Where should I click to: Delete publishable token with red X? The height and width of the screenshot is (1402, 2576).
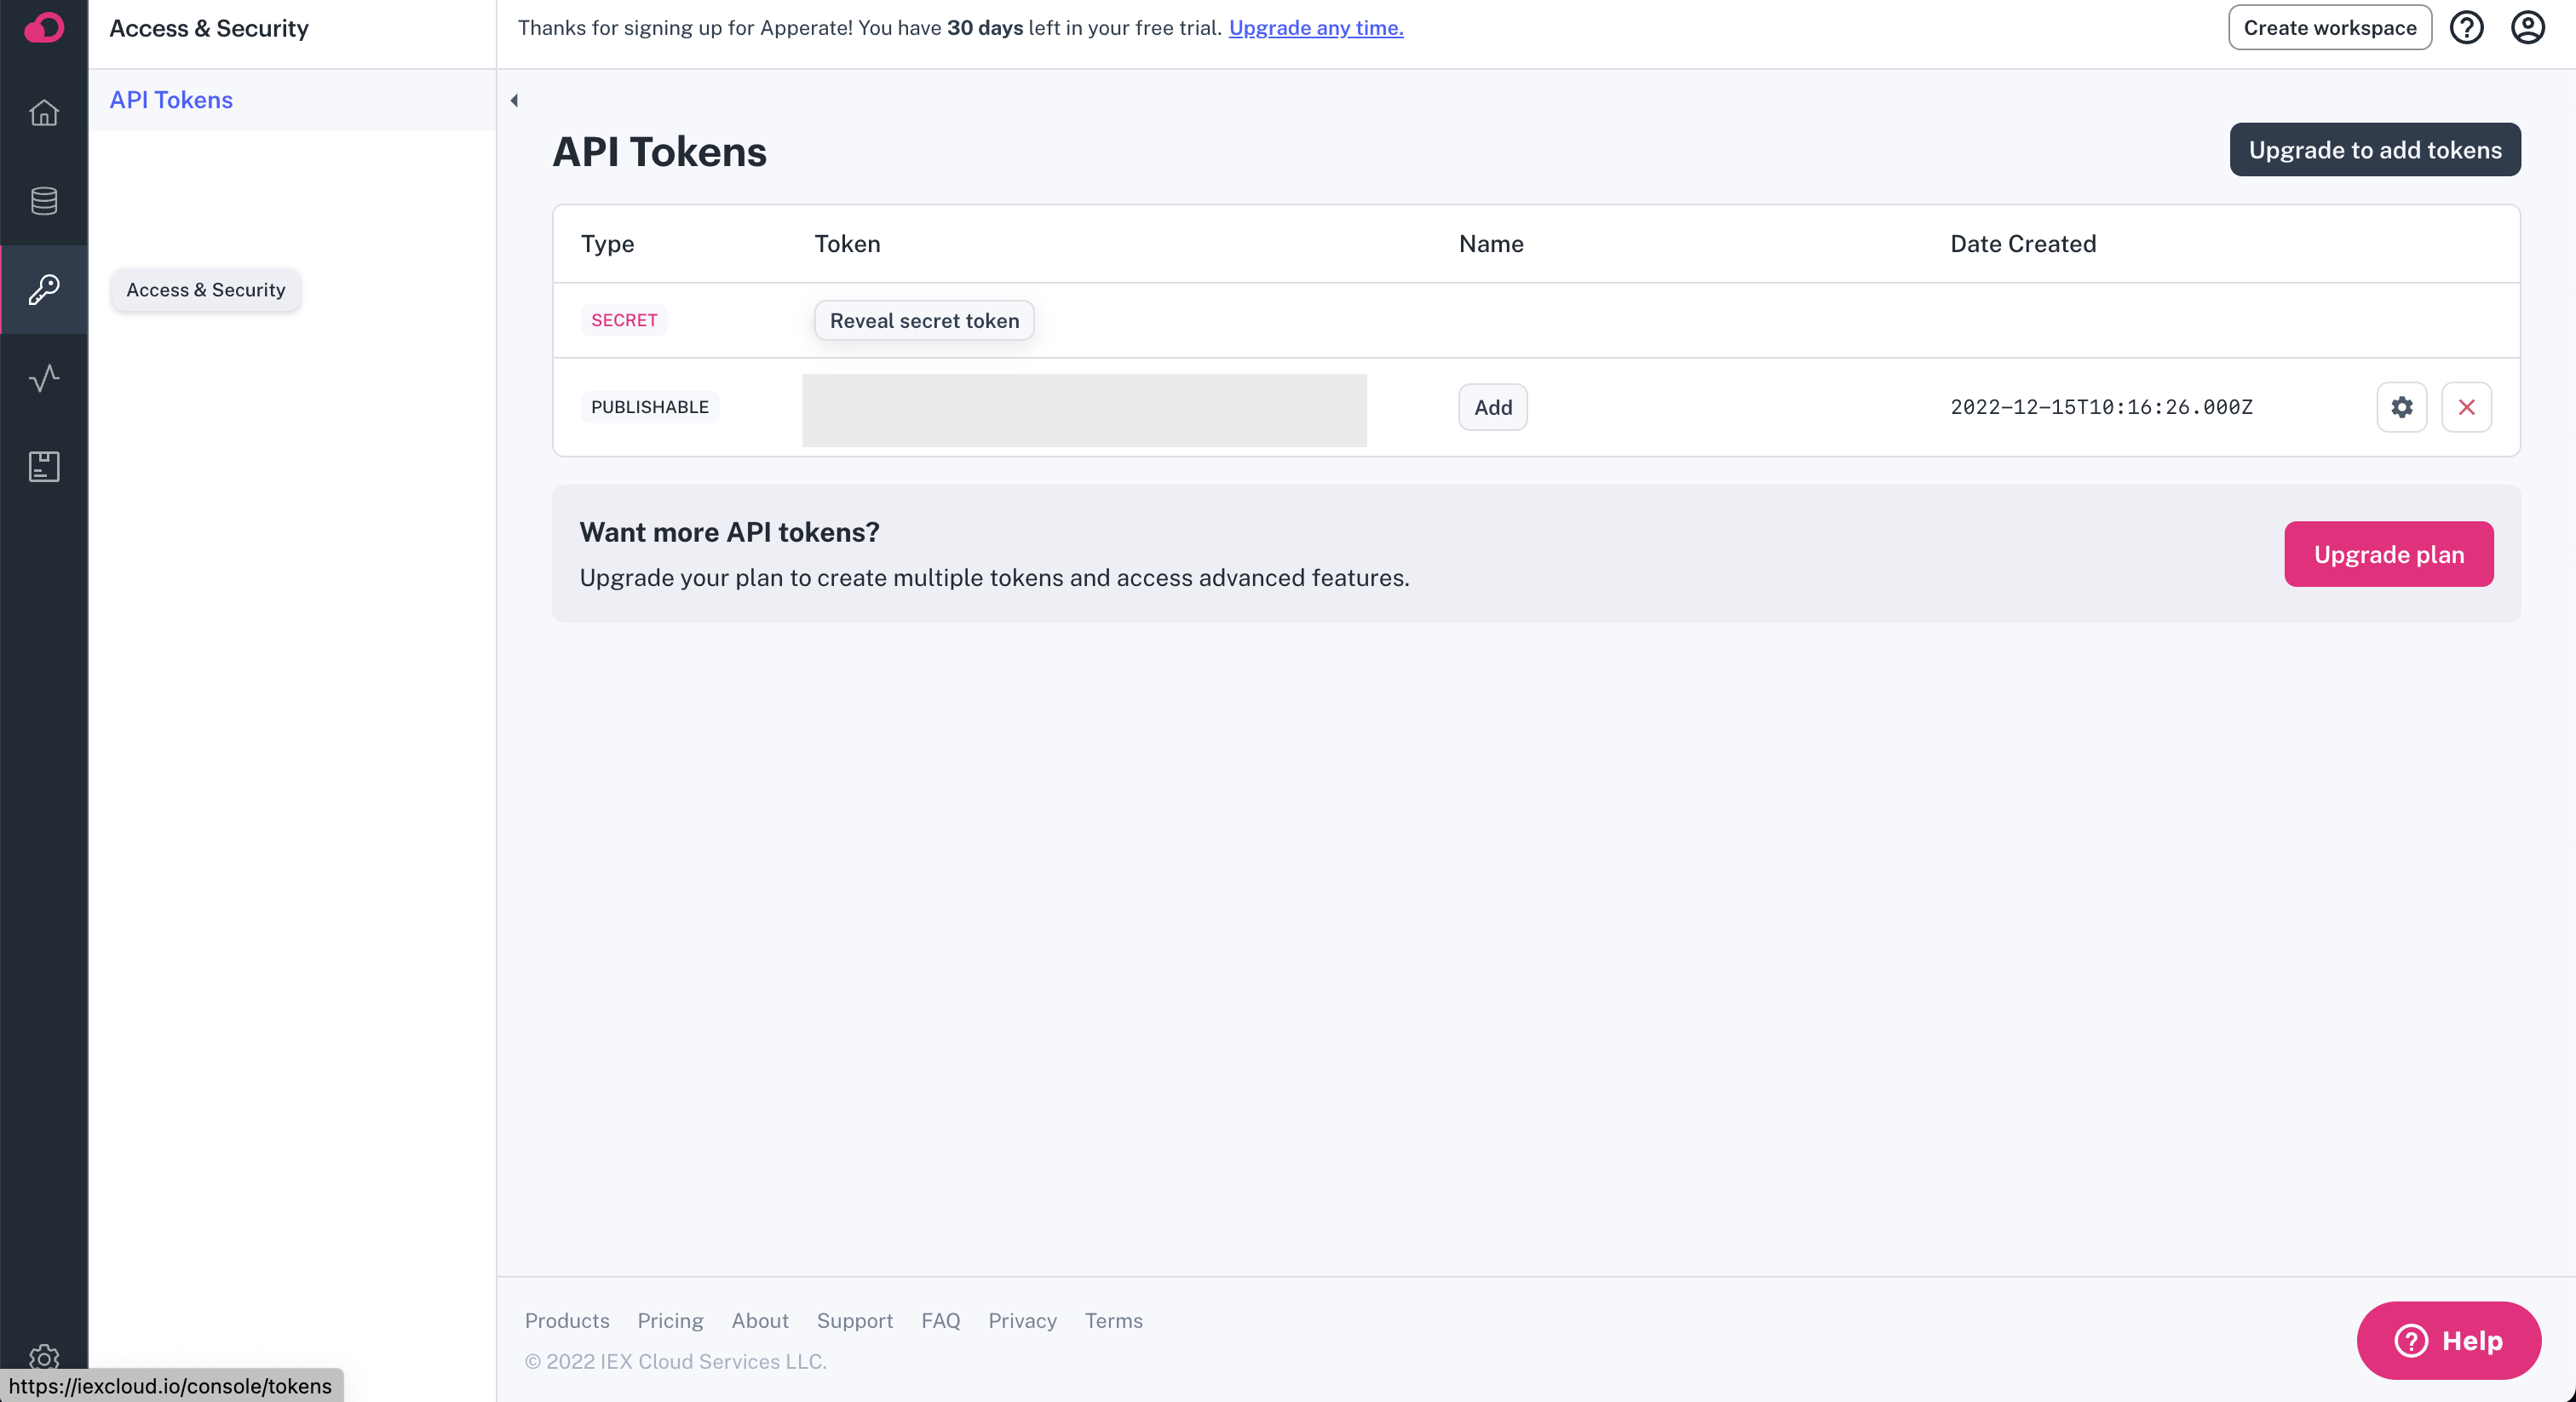(2466, 407)
